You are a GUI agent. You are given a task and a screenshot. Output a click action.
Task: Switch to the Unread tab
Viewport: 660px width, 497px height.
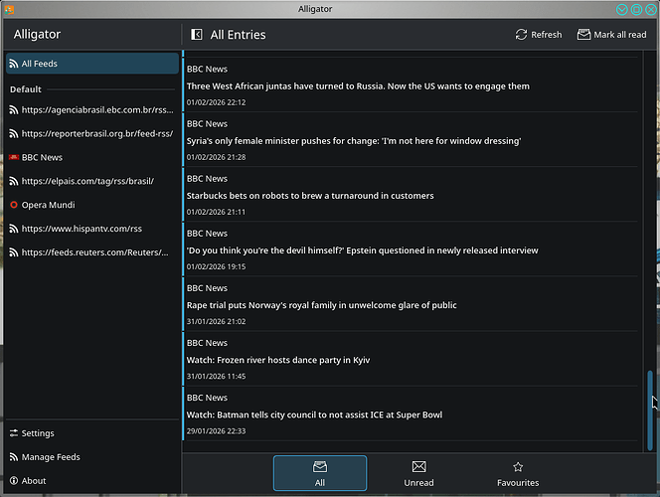[418, 473]
